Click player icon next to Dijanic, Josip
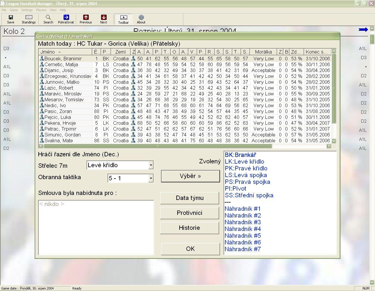This screenshot has width=375, height=291. pyautogui.click(x=42, y=70)
